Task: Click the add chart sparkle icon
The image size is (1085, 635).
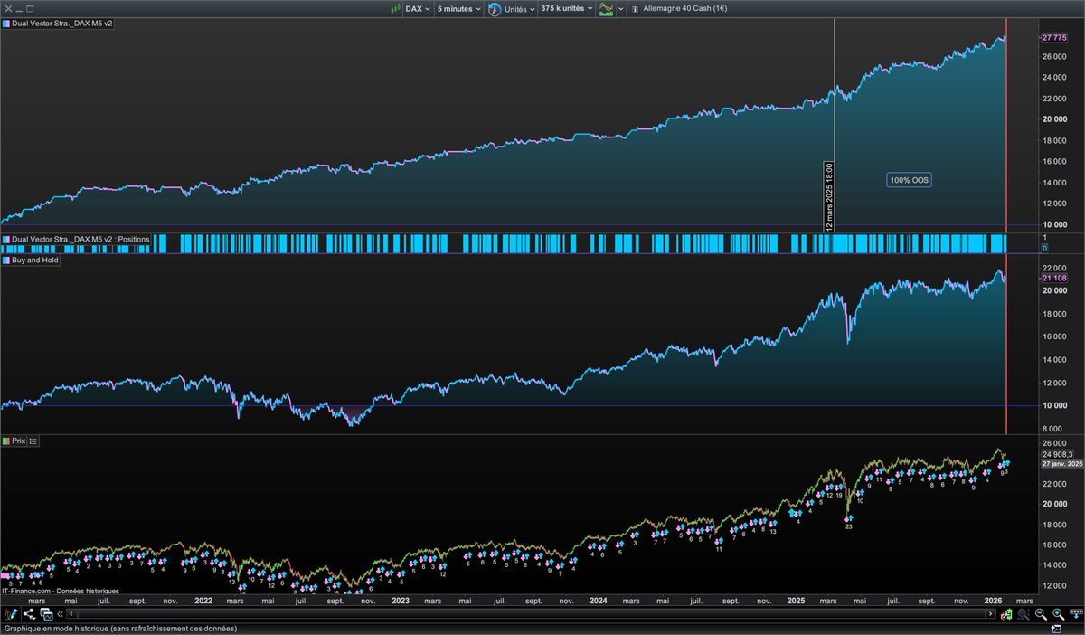Action: (x=1056, y=630)
